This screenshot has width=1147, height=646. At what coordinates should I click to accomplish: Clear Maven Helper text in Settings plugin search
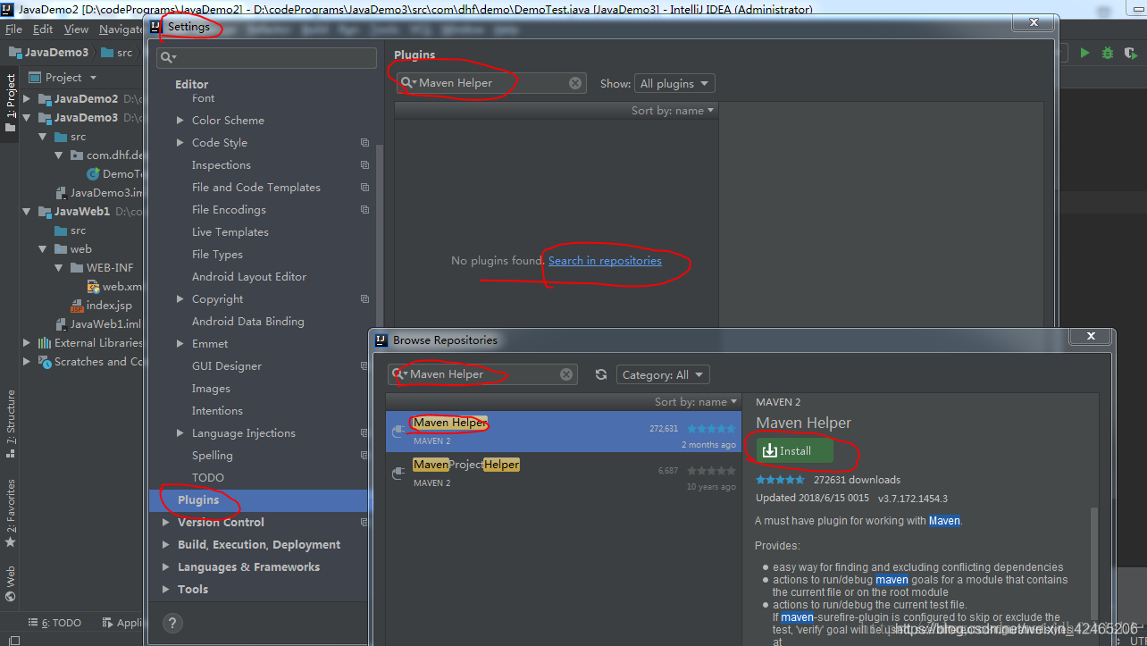click(575, 83)
